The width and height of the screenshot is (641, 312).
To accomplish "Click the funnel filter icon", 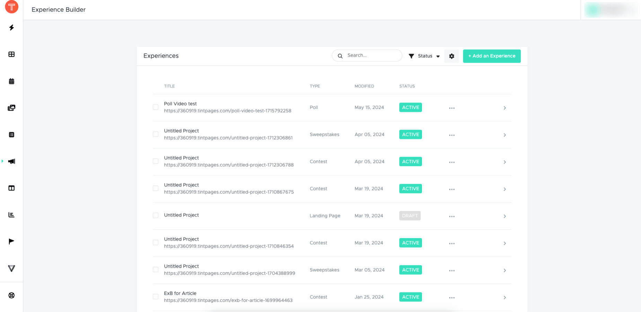I will [411, 56].
